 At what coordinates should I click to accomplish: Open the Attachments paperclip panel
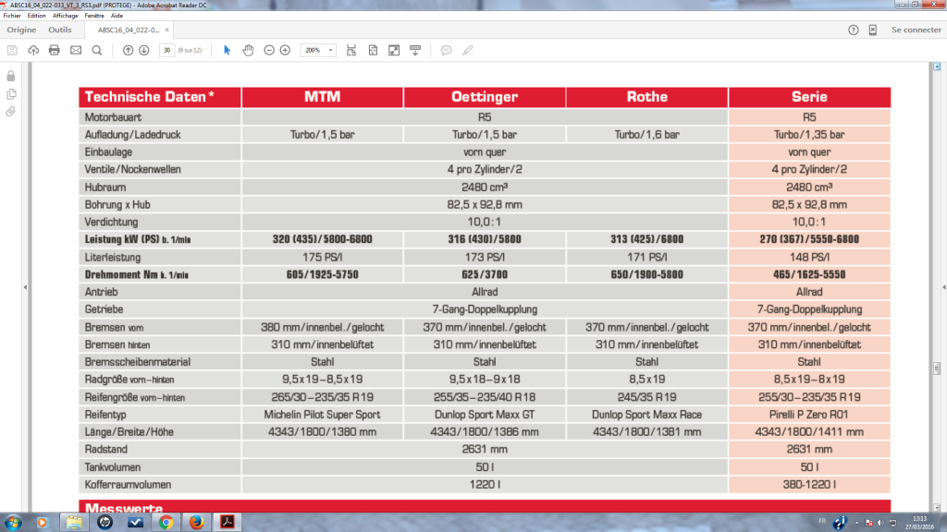pyautogui.click(x=11, y=112)
